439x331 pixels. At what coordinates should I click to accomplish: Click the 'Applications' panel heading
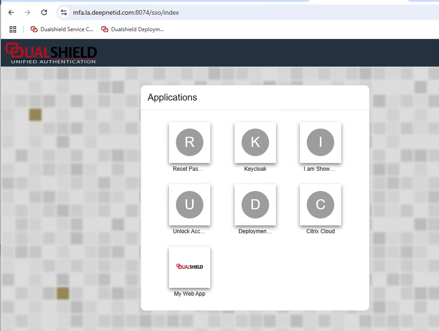pos(172,97)
